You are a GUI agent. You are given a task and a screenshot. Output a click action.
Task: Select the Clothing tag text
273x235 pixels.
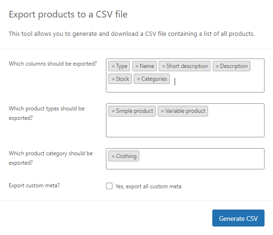pyautogui.click(x=126, y=156)
